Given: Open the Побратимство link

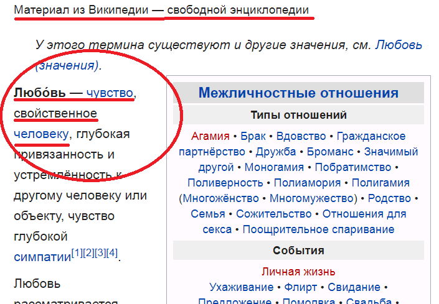Looking at the screenshot, I should 353,167.
